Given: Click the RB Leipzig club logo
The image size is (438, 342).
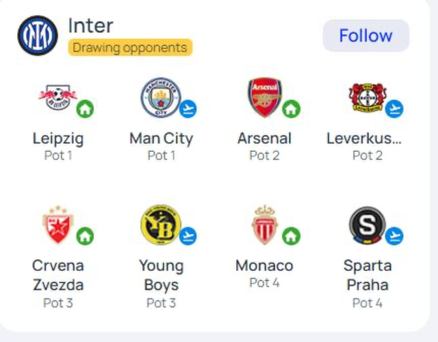Looking at the screenshot, I should click(56, 98).
